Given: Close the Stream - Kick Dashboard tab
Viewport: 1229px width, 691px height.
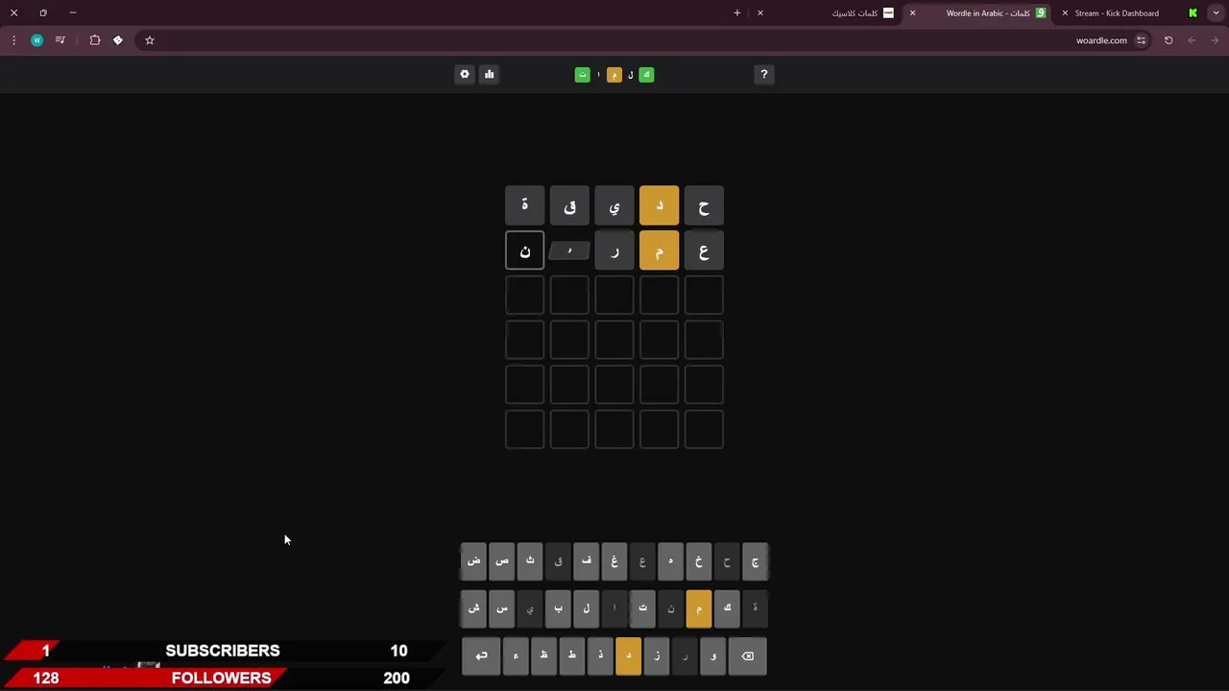Looking at the screenshot, I should coord(1065,13).
